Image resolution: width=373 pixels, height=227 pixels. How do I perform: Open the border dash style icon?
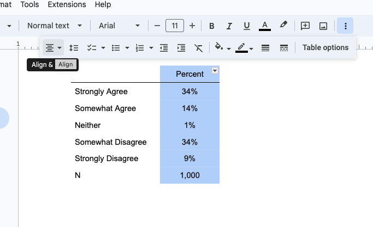tap(283, 48)
